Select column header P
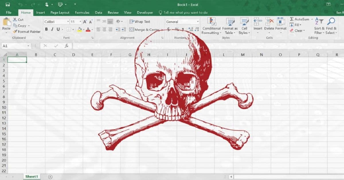 point(299,55)
